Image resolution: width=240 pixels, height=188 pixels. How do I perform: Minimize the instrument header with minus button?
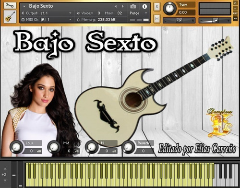pos(235,8)
